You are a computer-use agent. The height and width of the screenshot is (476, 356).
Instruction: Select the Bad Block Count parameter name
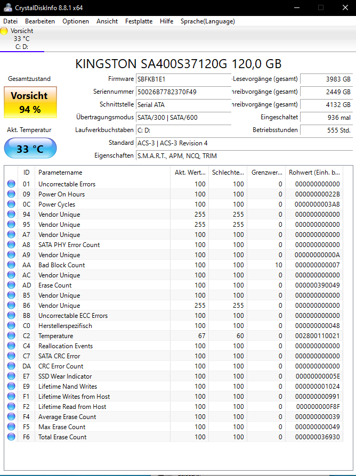click(62, 265)
